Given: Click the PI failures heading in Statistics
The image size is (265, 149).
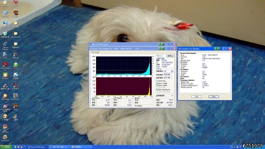Looking at the screenshot, I should pos(184,69).
